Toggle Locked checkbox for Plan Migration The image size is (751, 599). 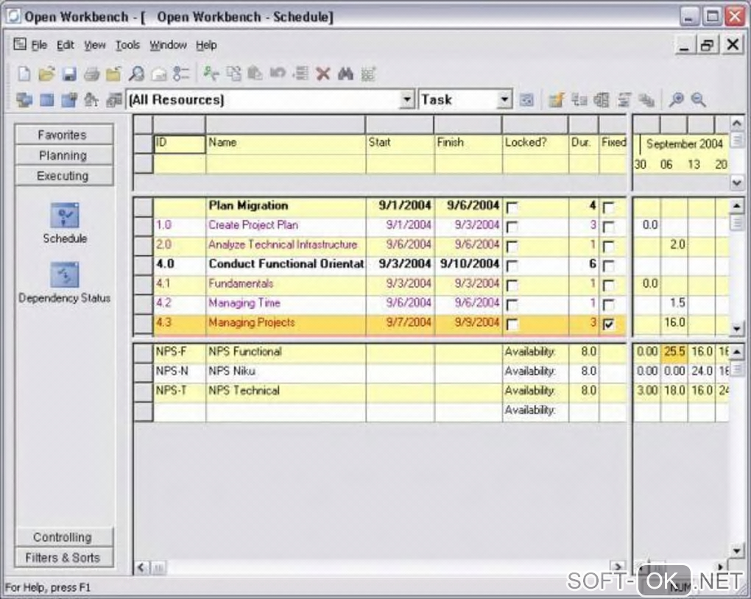click(512, 208)
